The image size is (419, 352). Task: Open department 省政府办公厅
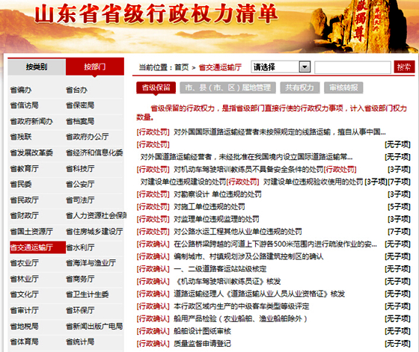pos(87,137)
